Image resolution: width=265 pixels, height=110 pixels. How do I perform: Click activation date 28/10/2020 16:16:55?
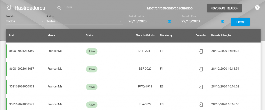pos(225,104)
